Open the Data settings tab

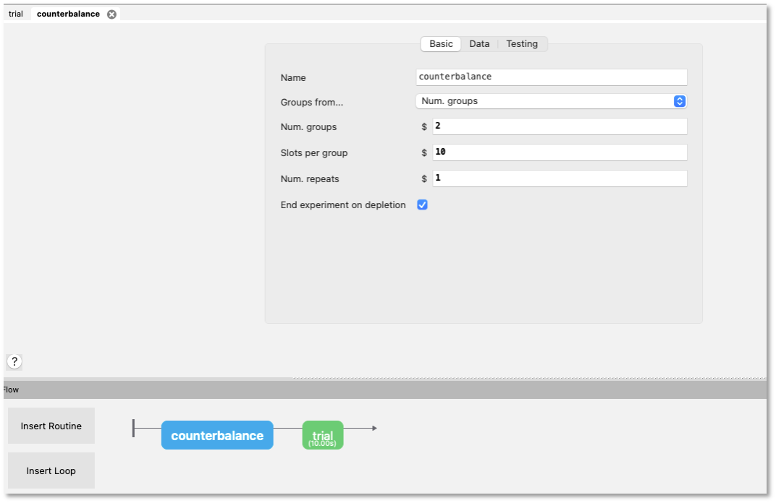click(x=479, y=43)
